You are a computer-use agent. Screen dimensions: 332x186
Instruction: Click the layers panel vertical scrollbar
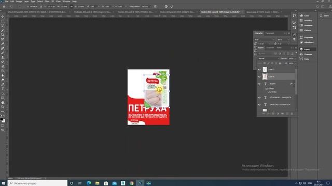(296, 81)
